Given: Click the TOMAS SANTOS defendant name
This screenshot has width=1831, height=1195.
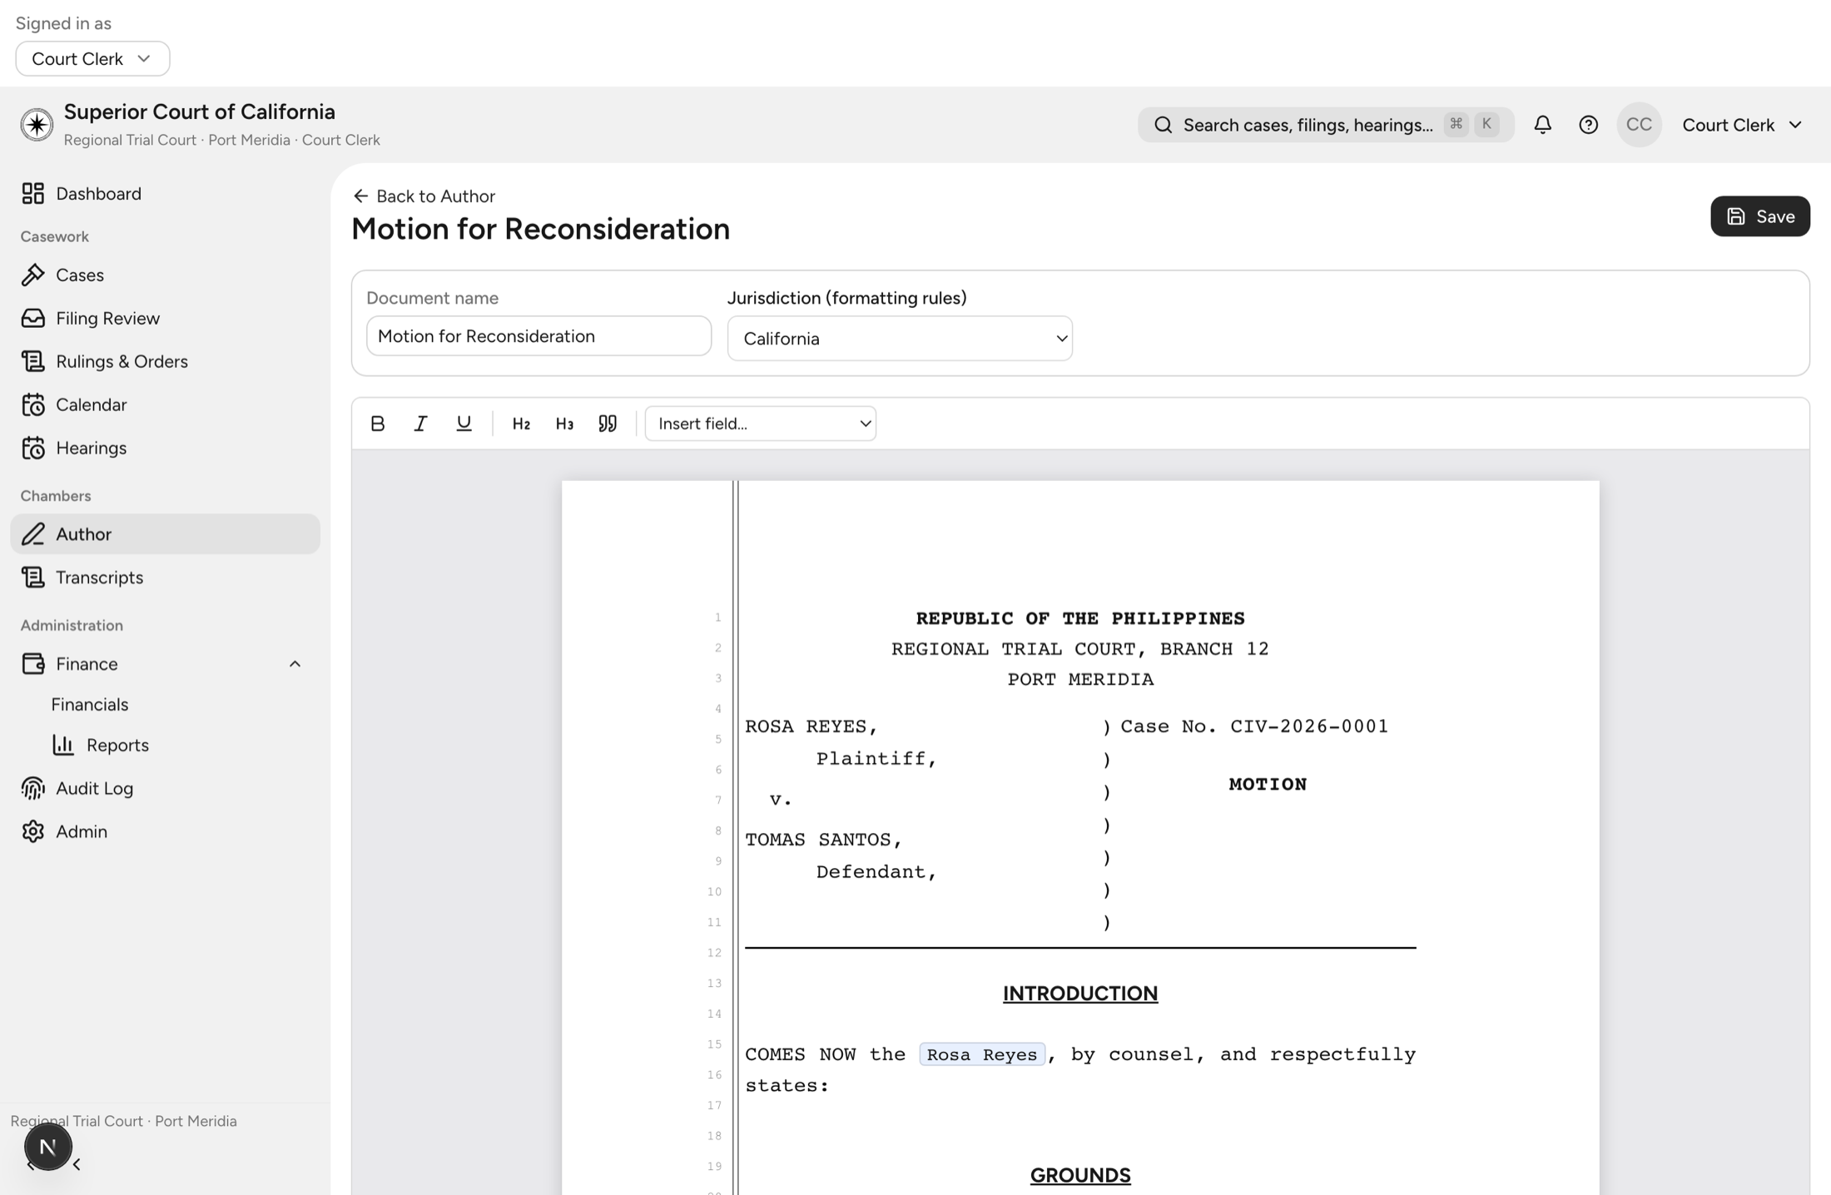Looking at the screenshot, I should 823,839.
